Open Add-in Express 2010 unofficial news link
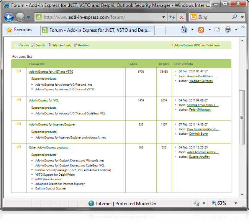Viewport: 249px width, 222px height. pos(197,46)
